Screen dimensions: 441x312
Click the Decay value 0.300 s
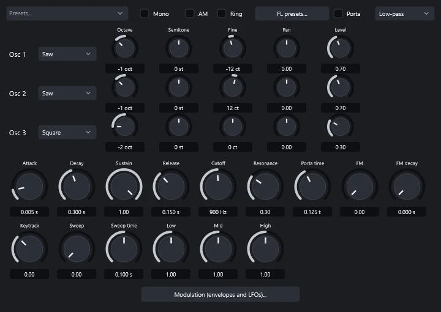(77, 212)
